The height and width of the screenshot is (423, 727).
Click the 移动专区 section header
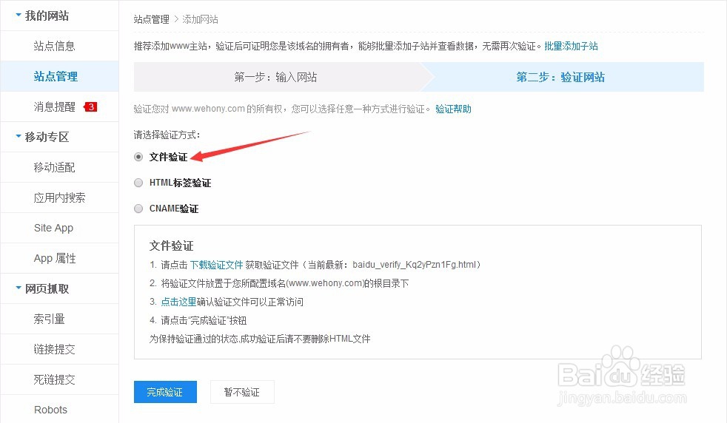coord(47,137)
